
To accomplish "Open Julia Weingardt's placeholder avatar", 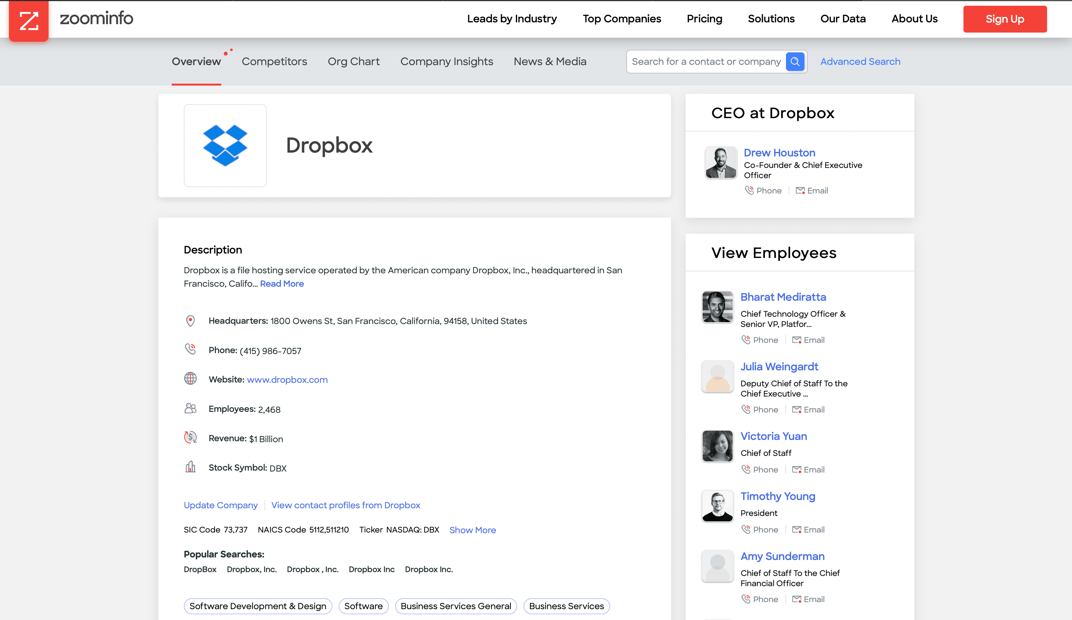I will pyautogui.click(x=717, y=377).
